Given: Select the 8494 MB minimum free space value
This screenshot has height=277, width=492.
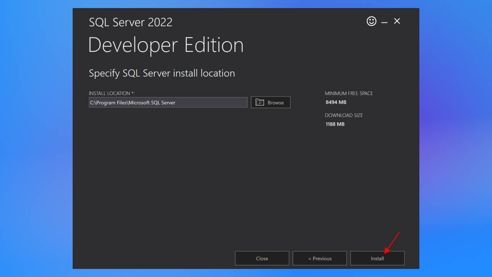Looking at the screenshot, I should pos(336,102).
